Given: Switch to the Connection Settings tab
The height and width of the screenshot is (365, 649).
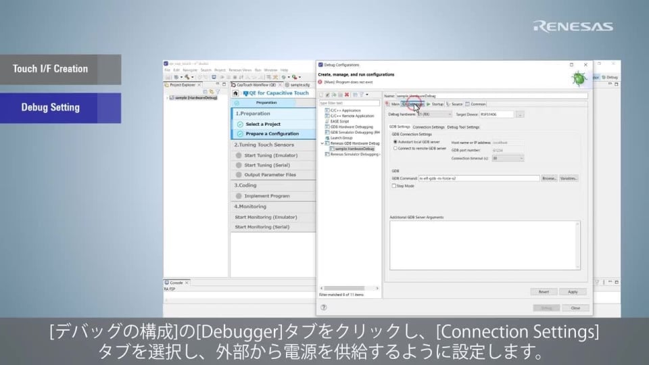Looking at the screenshot, I should pyautogui.click(x=429, y=127).
